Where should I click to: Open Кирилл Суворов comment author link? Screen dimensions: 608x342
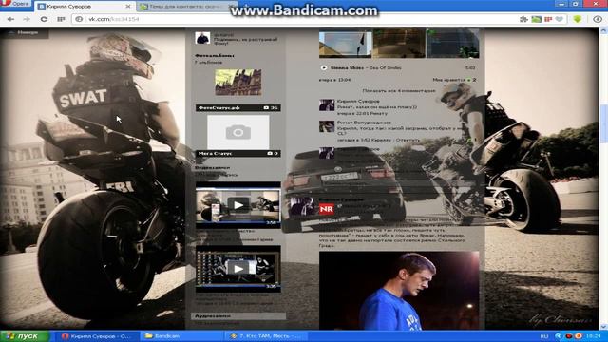click(358, 102)
